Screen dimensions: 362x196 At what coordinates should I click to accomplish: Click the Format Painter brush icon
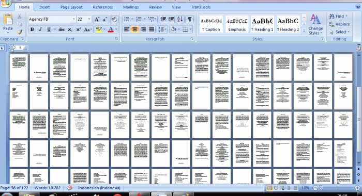tap(20, 32)
